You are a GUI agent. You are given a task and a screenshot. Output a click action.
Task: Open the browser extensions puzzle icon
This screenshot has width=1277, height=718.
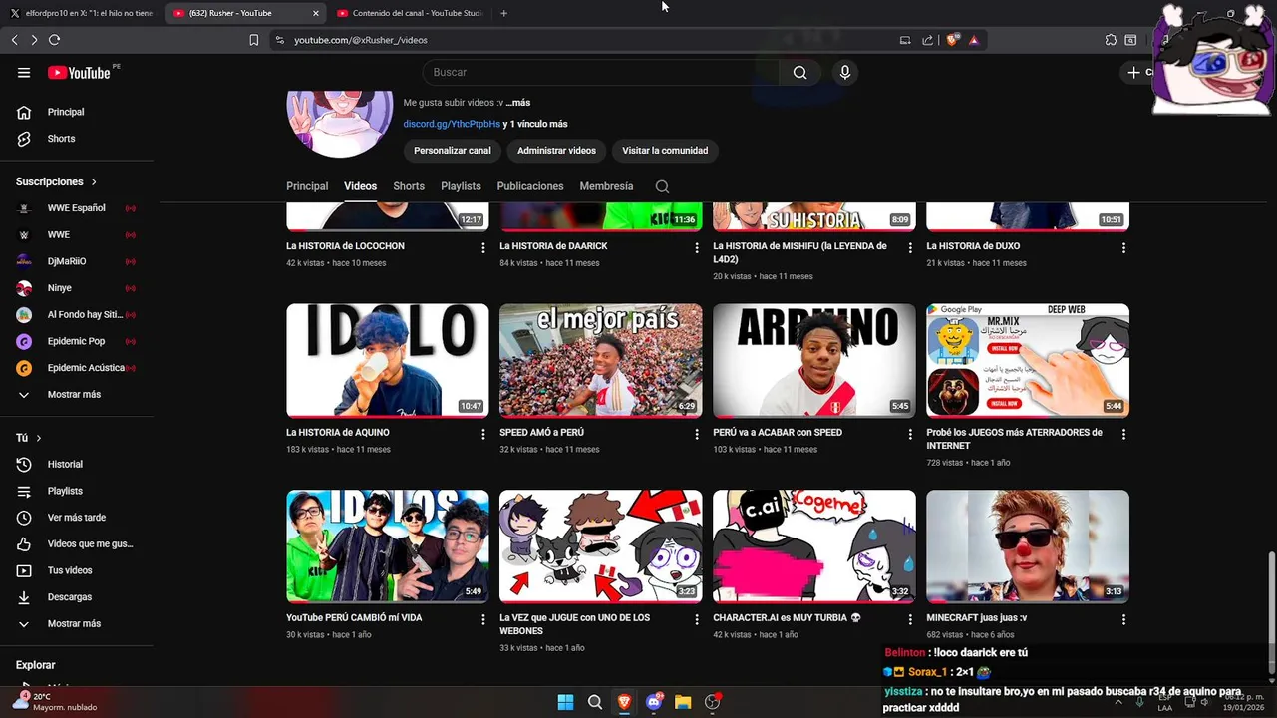1111,40
